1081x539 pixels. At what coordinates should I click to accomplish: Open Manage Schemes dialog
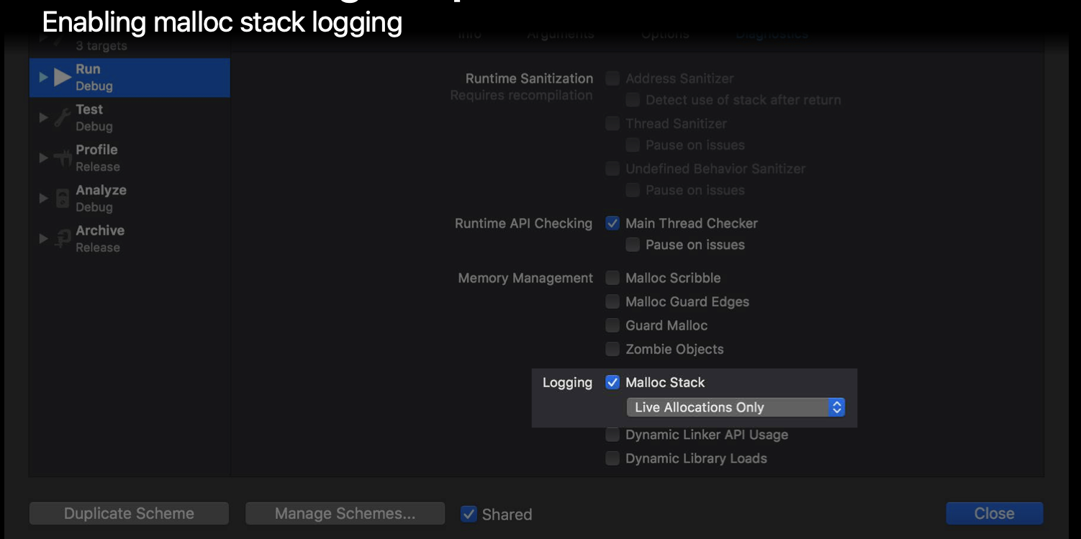pyautogui.click(x=345, y=514)
